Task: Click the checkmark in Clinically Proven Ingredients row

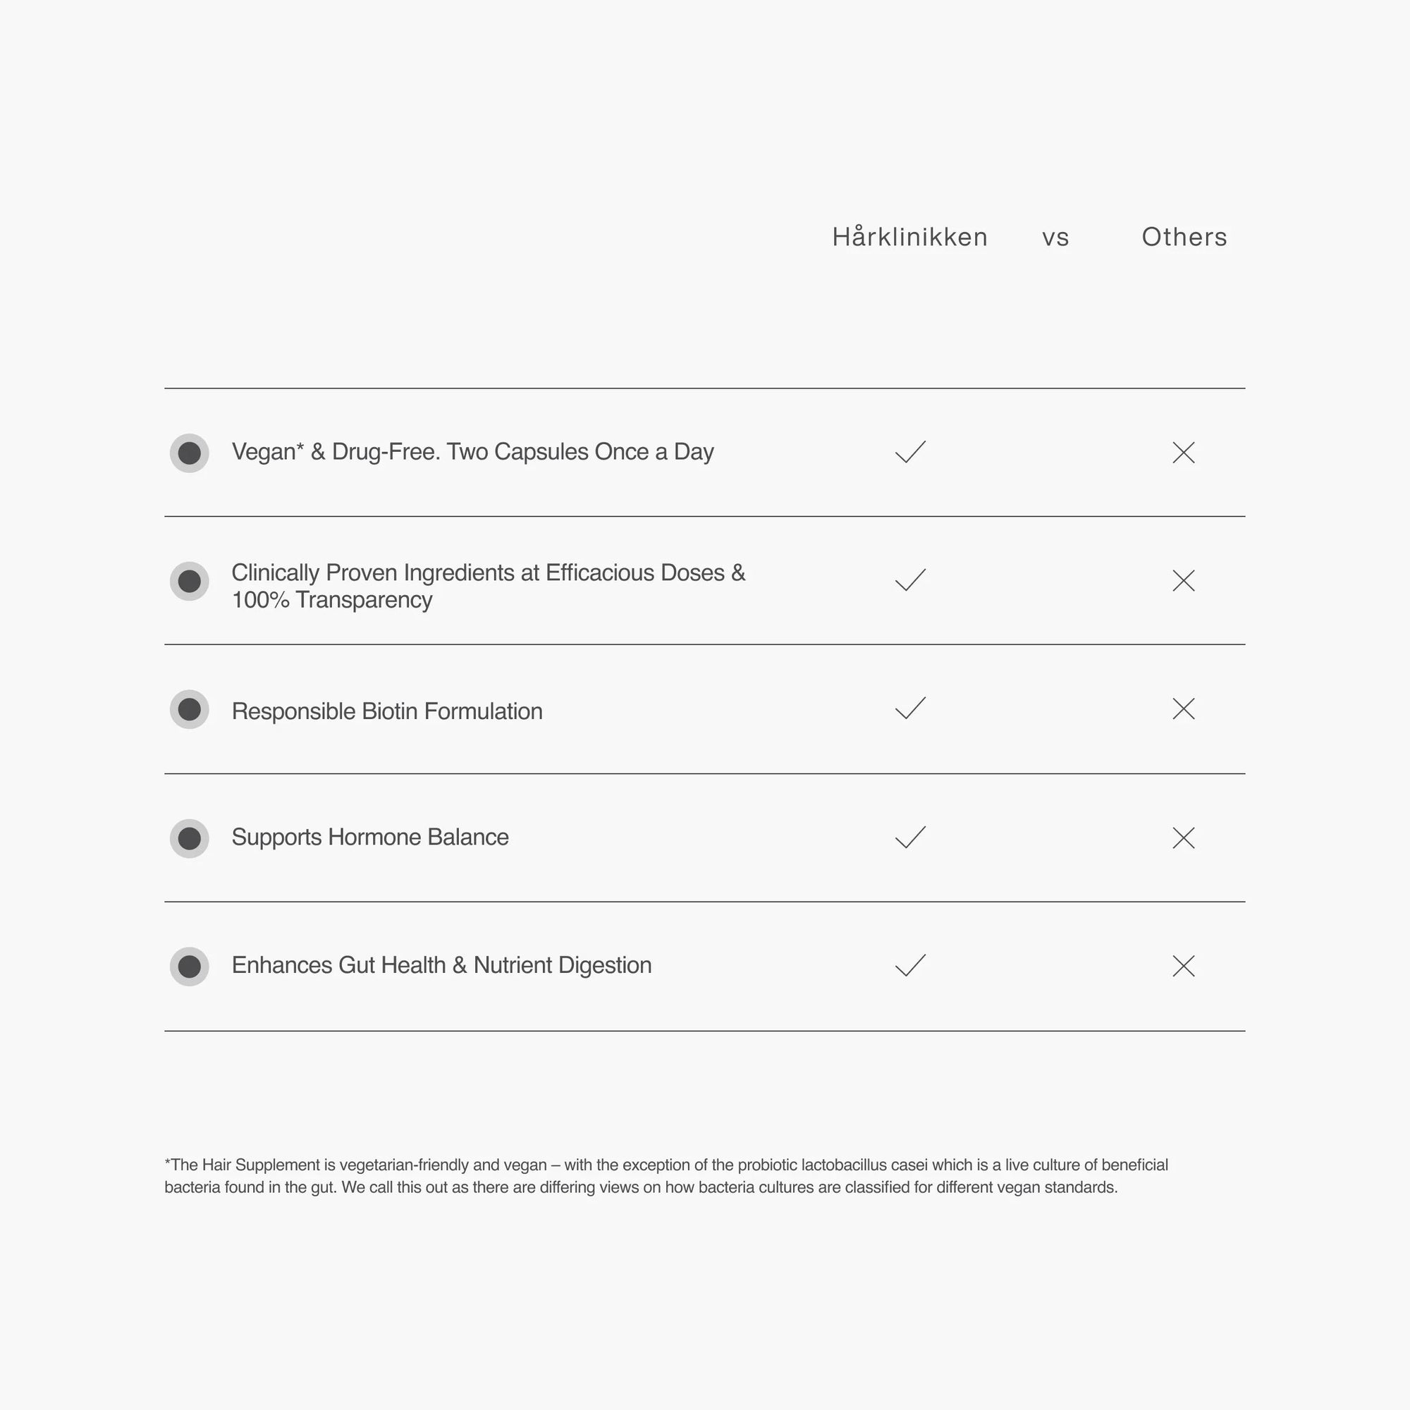Action: coord(910,580)
